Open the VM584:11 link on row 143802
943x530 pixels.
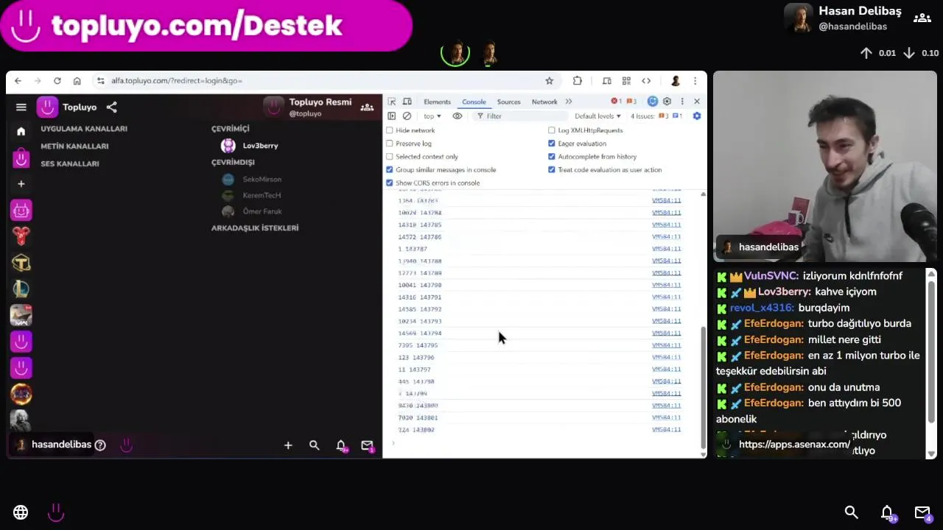coord(667,430)
